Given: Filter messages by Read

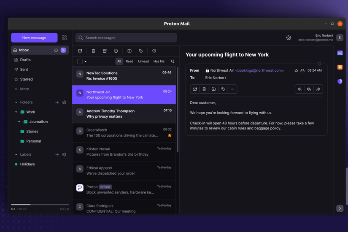Looking at the screenshot, I should (129, 61).
